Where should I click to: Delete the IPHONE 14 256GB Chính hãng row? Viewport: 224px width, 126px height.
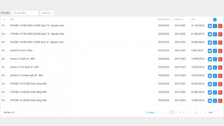(220, 93)
